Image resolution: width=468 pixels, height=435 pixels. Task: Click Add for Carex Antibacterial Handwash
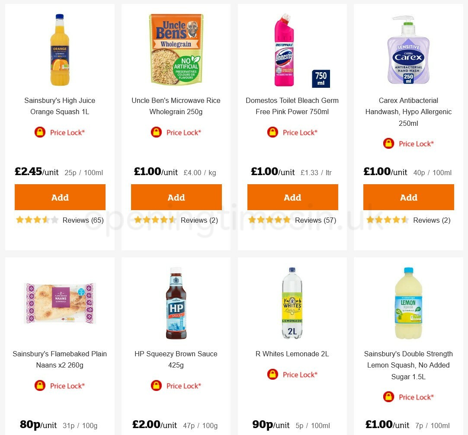pyautogui.click(x=408, y=197)
